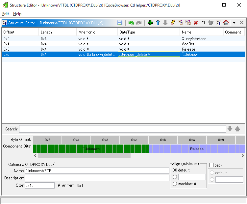Select the explicit align value radio button
This screenshot has width=247, height=204.
[175, 177]
